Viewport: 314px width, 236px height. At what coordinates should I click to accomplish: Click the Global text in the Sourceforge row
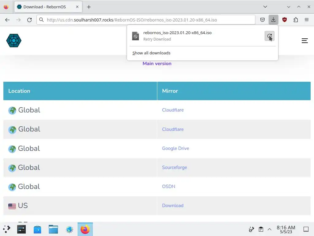pyautogui.click(x=29, y=167)
